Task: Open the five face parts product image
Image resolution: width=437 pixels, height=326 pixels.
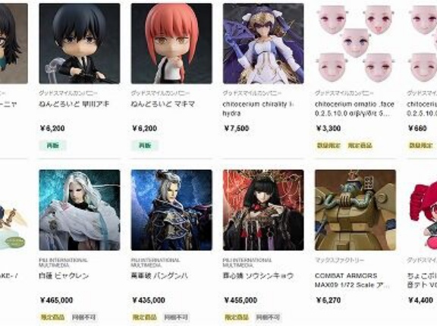Action: 355,43
